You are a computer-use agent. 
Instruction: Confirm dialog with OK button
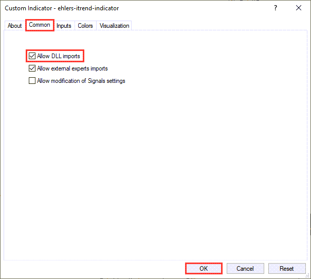204,269
